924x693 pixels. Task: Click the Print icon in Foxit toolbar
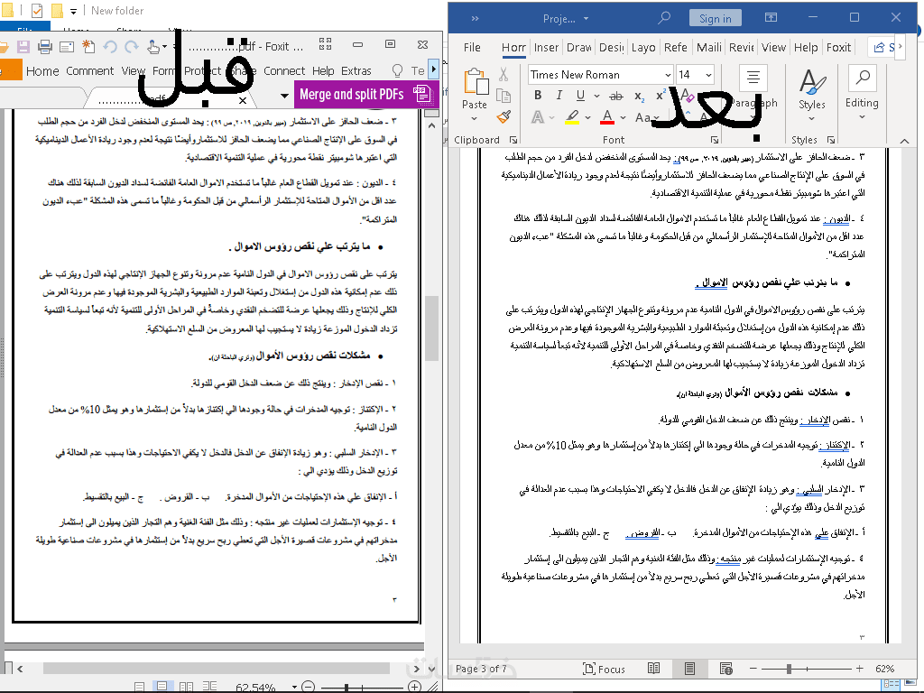point(45,47)
